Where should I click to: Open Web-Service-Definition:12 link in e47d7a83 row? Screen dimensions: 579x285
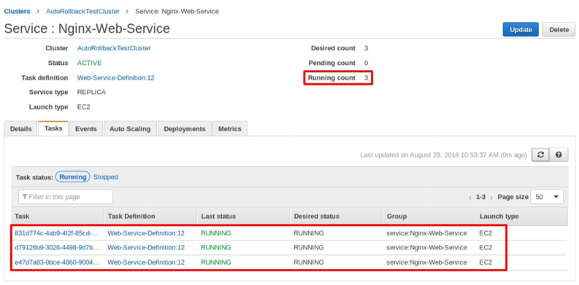(146, 262)
